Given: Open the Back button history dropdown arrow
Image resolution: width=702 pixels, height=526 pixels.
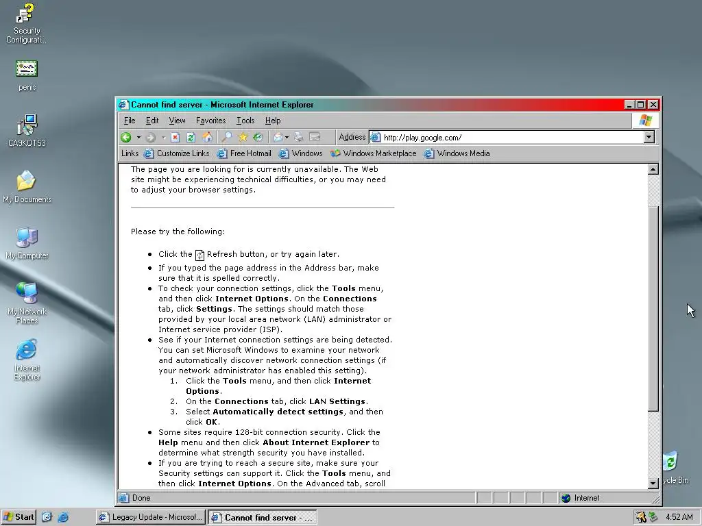Looking at the screenshot, I should point(138,137).
